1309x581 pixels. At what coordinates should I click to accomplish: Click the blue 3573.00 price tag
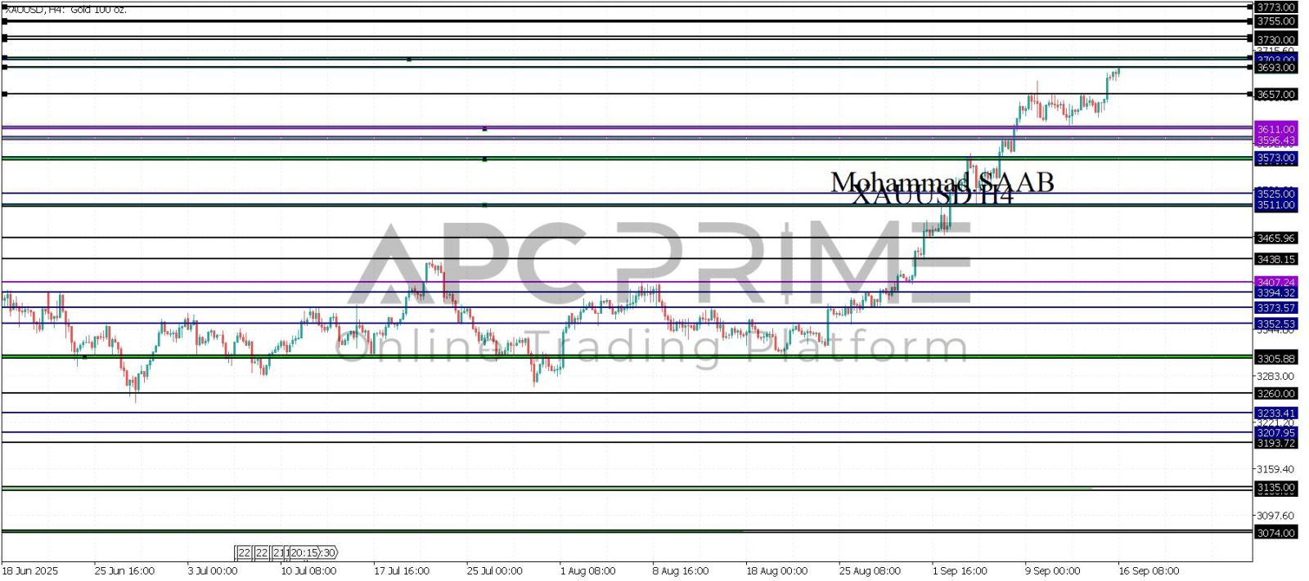coord(1275,158)
